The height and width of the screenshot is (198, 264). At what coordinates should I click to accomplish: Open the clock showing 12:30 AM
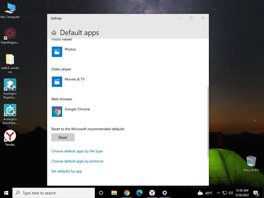point(242,193)
